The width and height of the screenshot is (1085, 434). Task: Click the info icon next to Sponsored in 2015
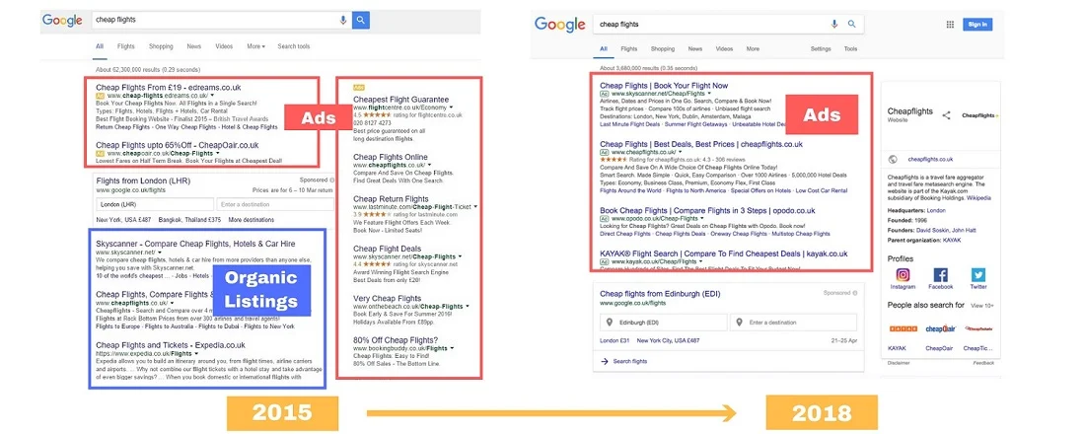332,180
